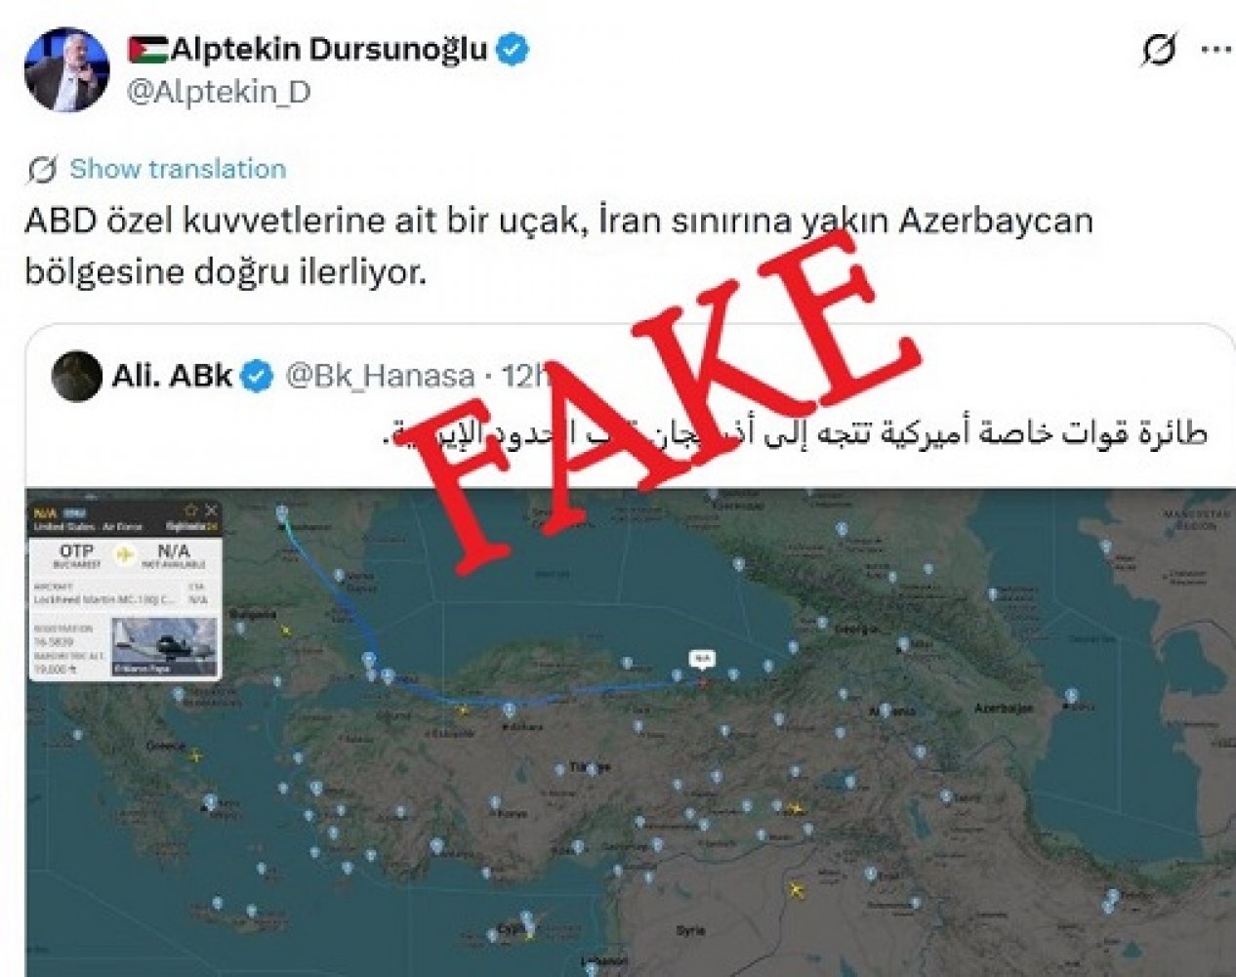The image size is (1236, 977).
Task: Open the quoted post Arabic text
Action: pyautogui.click(x=794, y=434)
